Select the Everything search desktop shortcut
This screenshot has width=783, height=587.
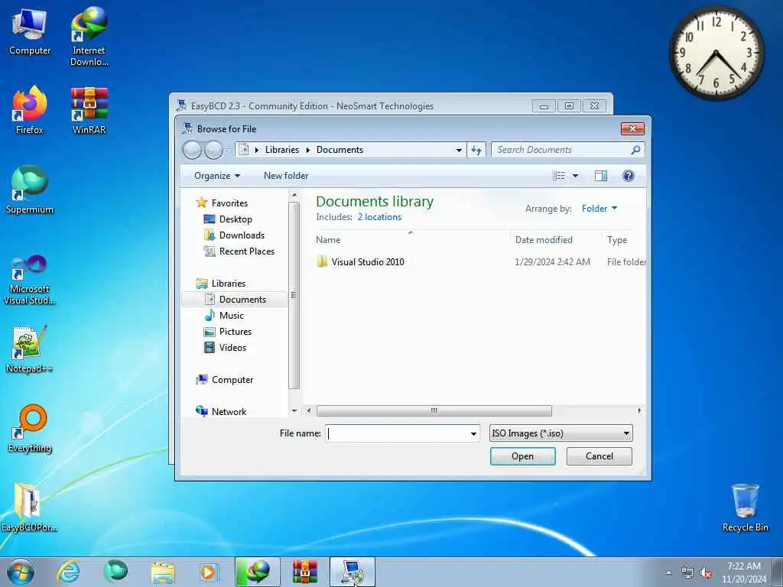click(x=30, y=428)
